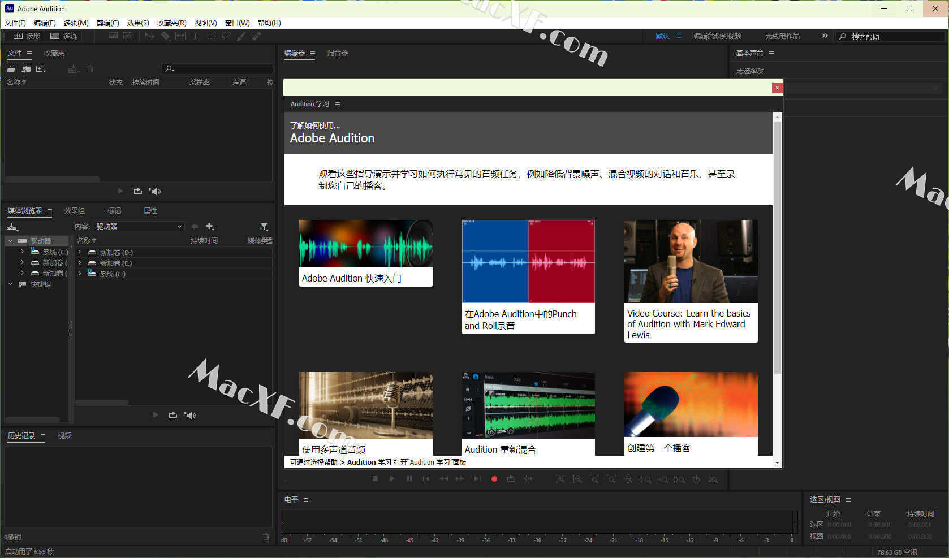Open the 多轨(M) menu

pos(76,23)
